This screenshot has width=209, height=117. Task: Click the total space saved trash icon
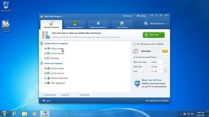click(x=134, y=44)
